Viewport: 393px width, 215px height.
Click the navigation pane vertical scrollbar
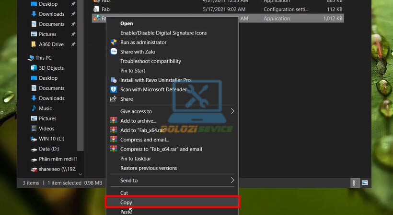pos(80,96)
